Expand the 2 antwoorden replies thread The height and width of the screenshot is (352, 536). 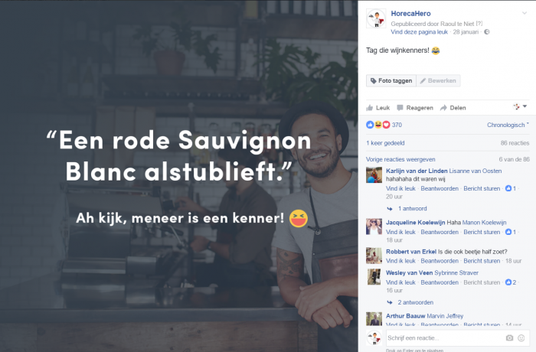click(410, 302)
